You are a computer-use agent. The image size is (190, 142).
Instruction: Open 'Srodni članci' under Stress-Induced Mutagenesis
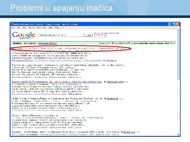click(x=41, y=127)
